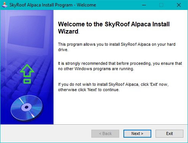Click the green upward arrow graphic
The width and height of the screenshot is (188, 143).
(x=27, y=71)
